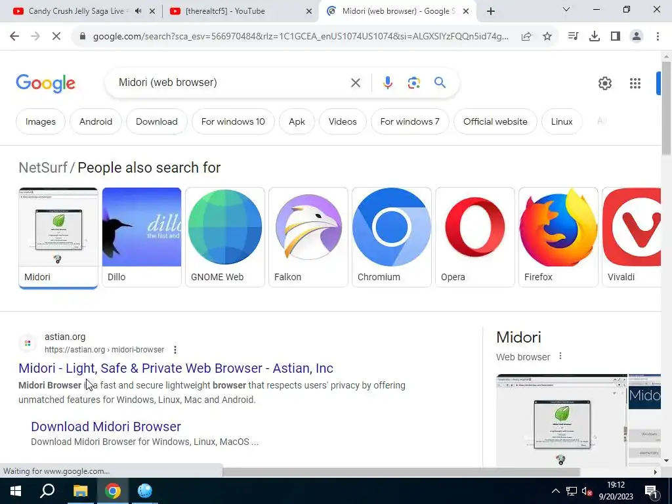
Task: Filter results by Images
Action: pyautogui.click(x=40, y=121)
